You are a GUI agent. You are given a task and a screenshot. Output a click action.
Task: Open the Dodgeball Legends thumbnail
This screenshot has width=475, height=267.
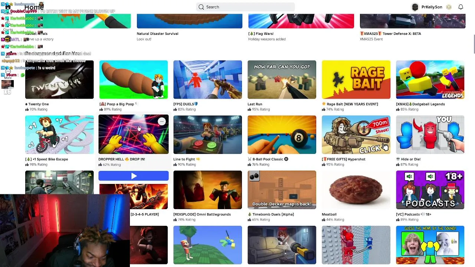tap(430, 80)
